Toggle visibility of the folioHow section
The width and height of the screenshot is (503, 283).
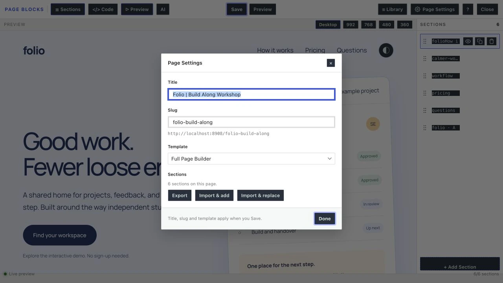point(468,41)
